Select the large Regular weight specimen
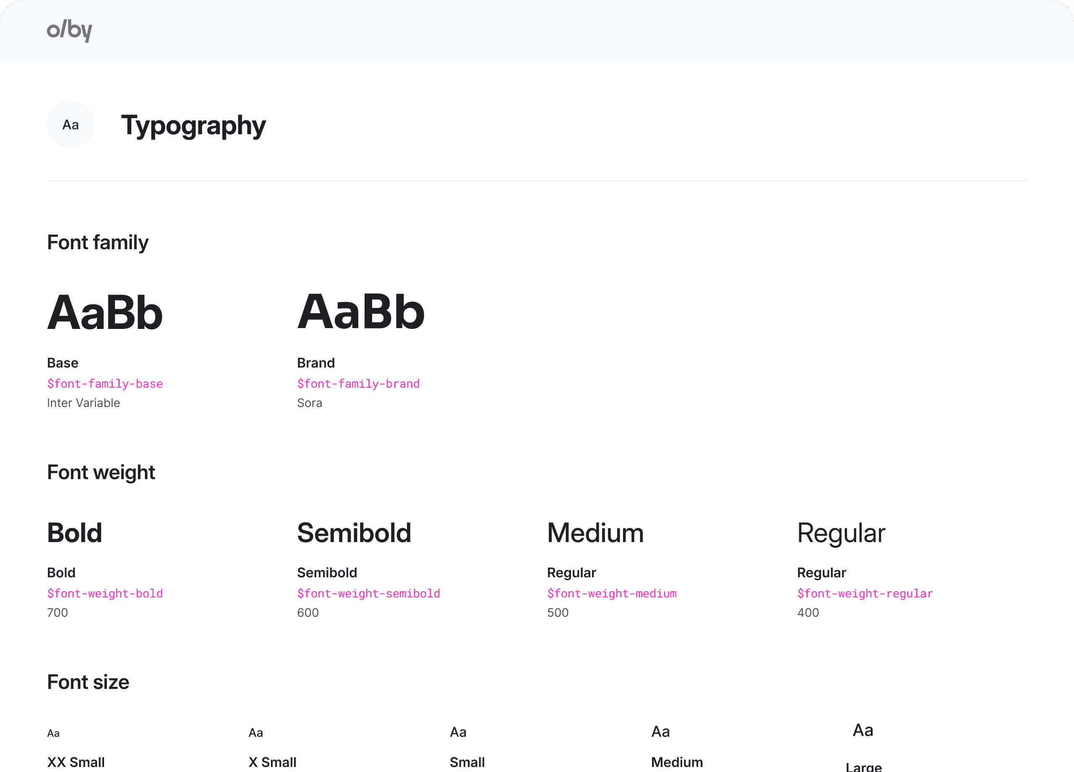Screen dimensions: 1074x772 pyautogui.click(x=841, y=534)
